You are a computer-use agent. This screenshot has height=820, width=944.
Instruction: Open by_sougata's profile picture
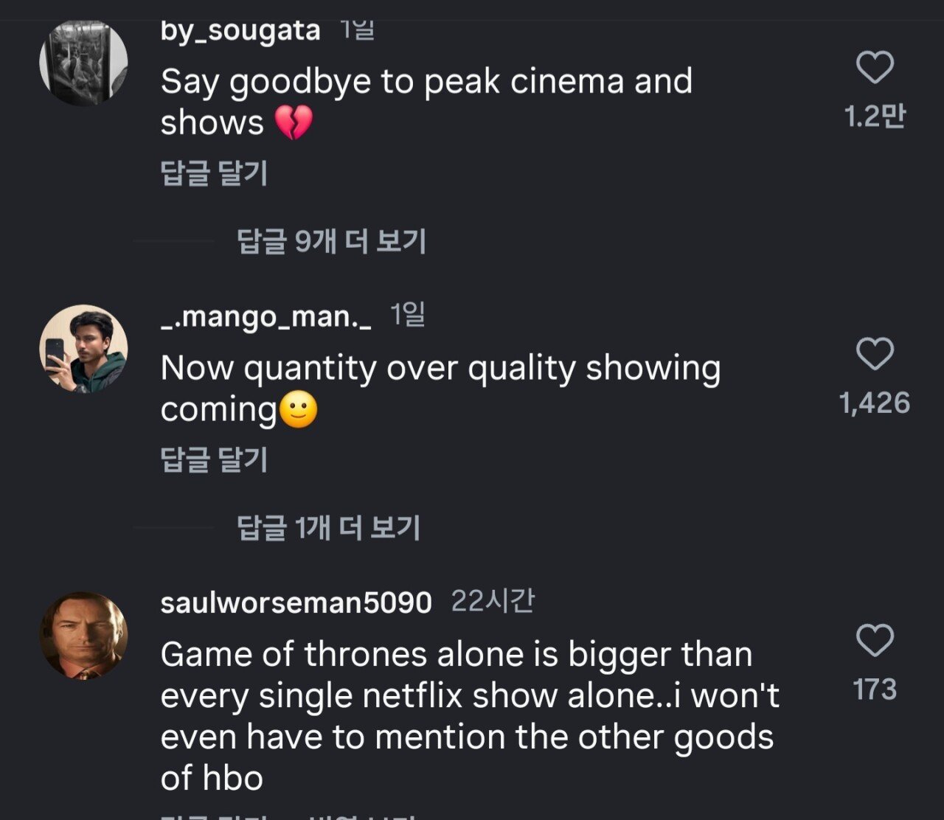(x=84, y=62)
